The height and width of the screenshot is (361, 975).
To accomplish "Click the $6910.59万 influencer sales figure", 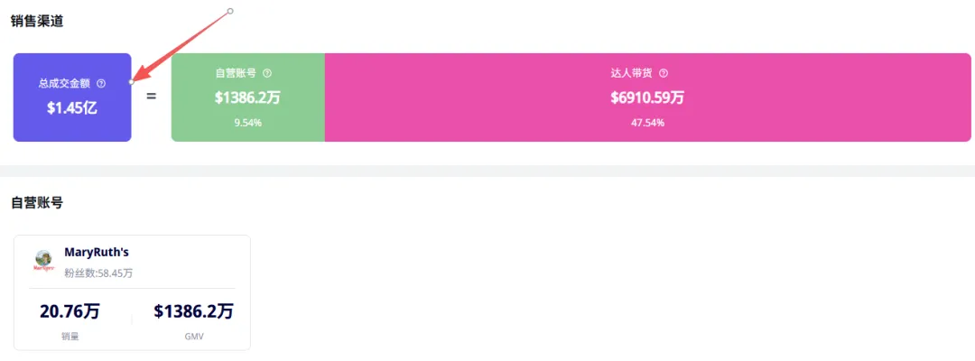I will point(647,97).
